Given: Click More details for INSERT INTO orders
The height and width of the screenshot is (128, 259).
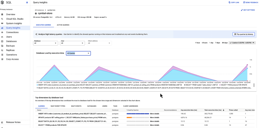Looking at the screenshot, I should pyautogui.click(x=155, y=114).
